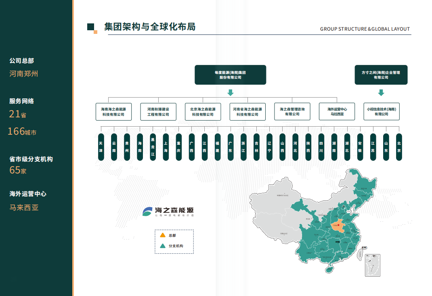Click the 海之森能源 logo
432x296 pixels.
point(168,212)
